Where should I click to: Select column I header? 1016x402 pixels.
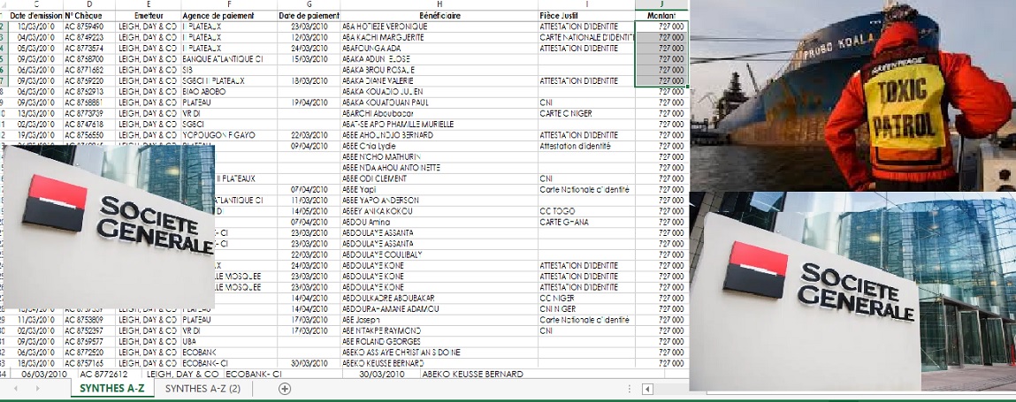[x=586, y=4]
